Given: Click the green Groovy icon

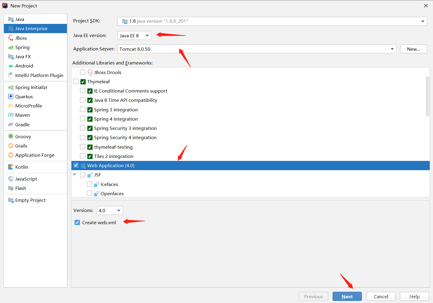Looking at the screenshot, I should pyautogui.click(x=11, y=136).
